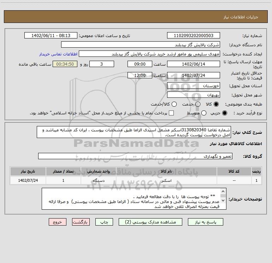The width and height of the screenshot is (272, 263).
Task: Click the ردیف column header
Action: click(x=256, y=171)
